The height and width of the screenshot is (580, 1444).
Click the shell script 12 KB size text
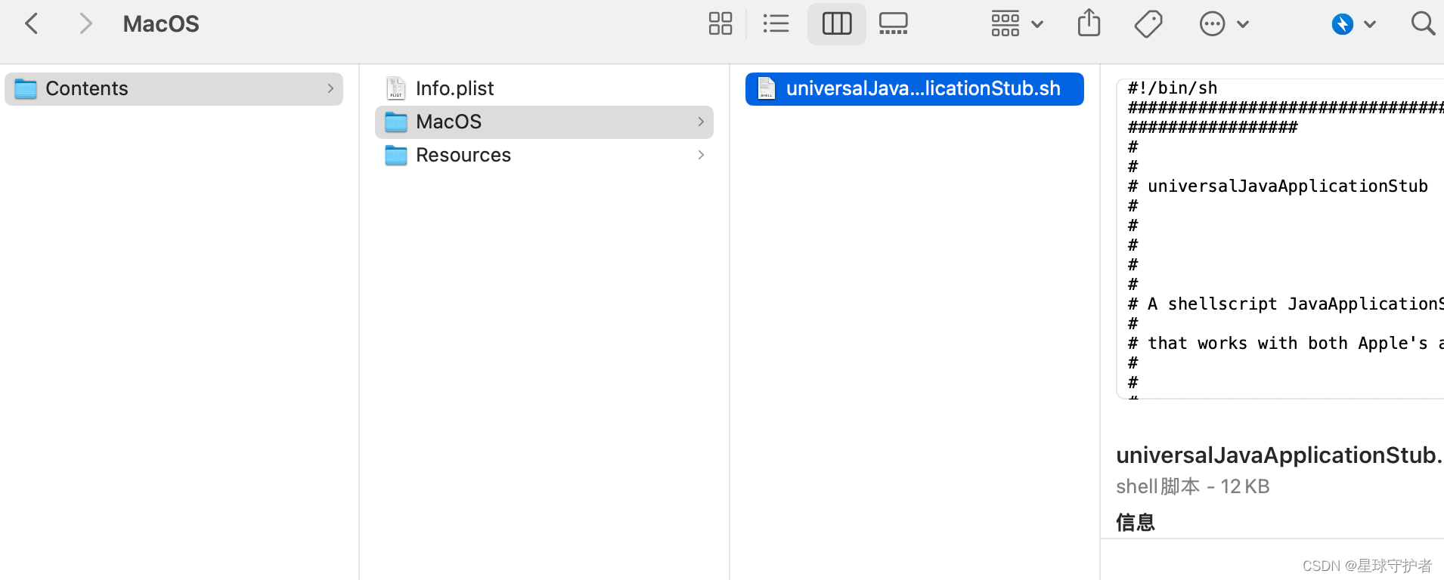tap(1192, 486)
